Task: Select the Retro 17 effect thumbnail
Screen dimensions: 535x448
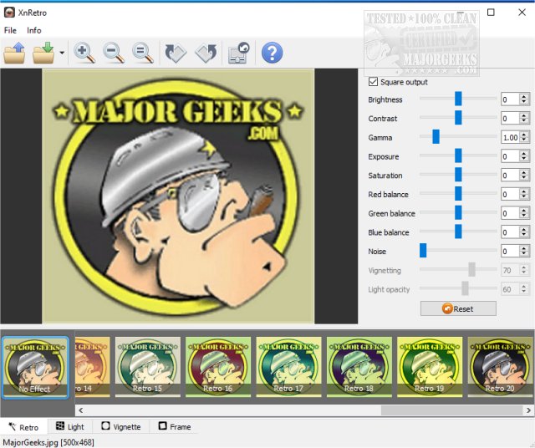Action: tap(288, 367)
